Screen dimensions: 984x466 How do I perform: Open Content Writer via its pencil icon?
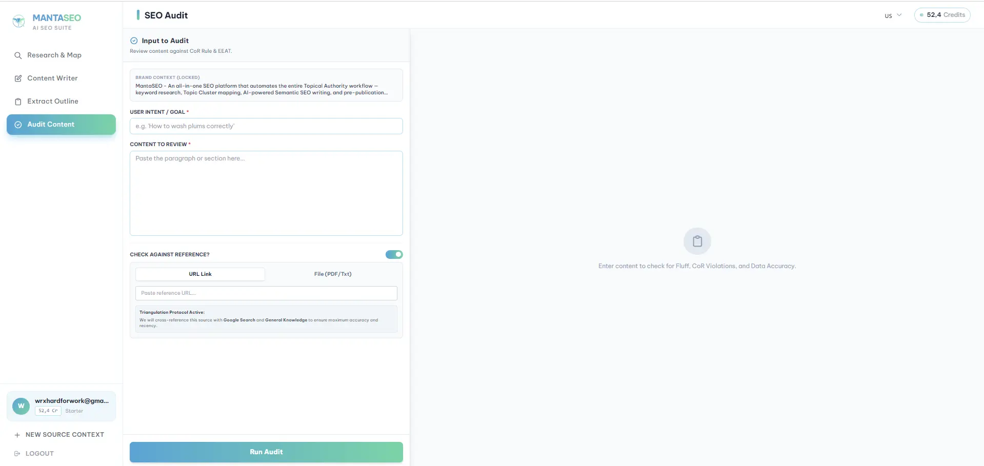(x=18, y=78)
